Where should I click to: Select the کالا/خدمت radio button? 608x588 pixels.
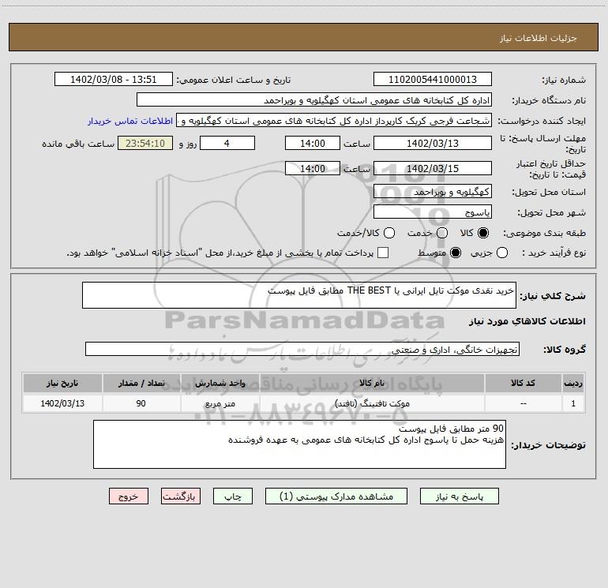point(389,233)
